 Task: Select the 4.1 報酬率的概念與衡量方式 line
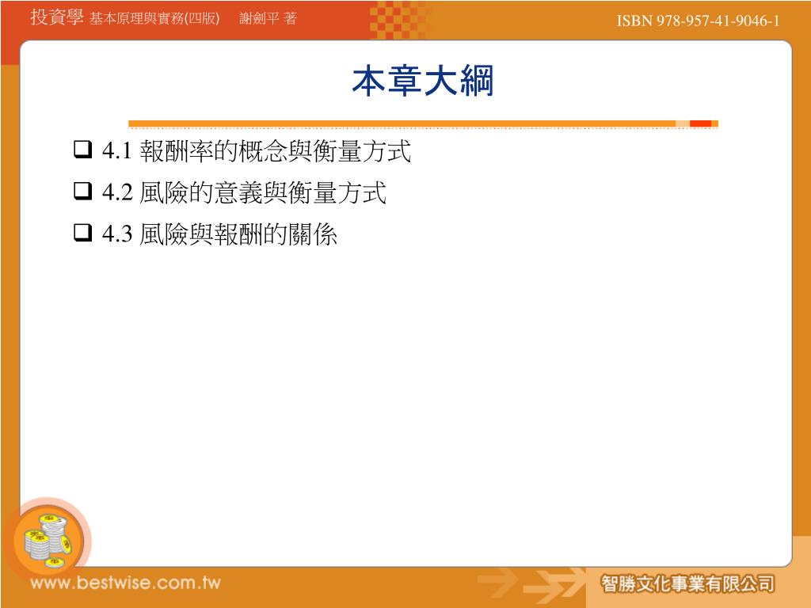pos(257,151)
